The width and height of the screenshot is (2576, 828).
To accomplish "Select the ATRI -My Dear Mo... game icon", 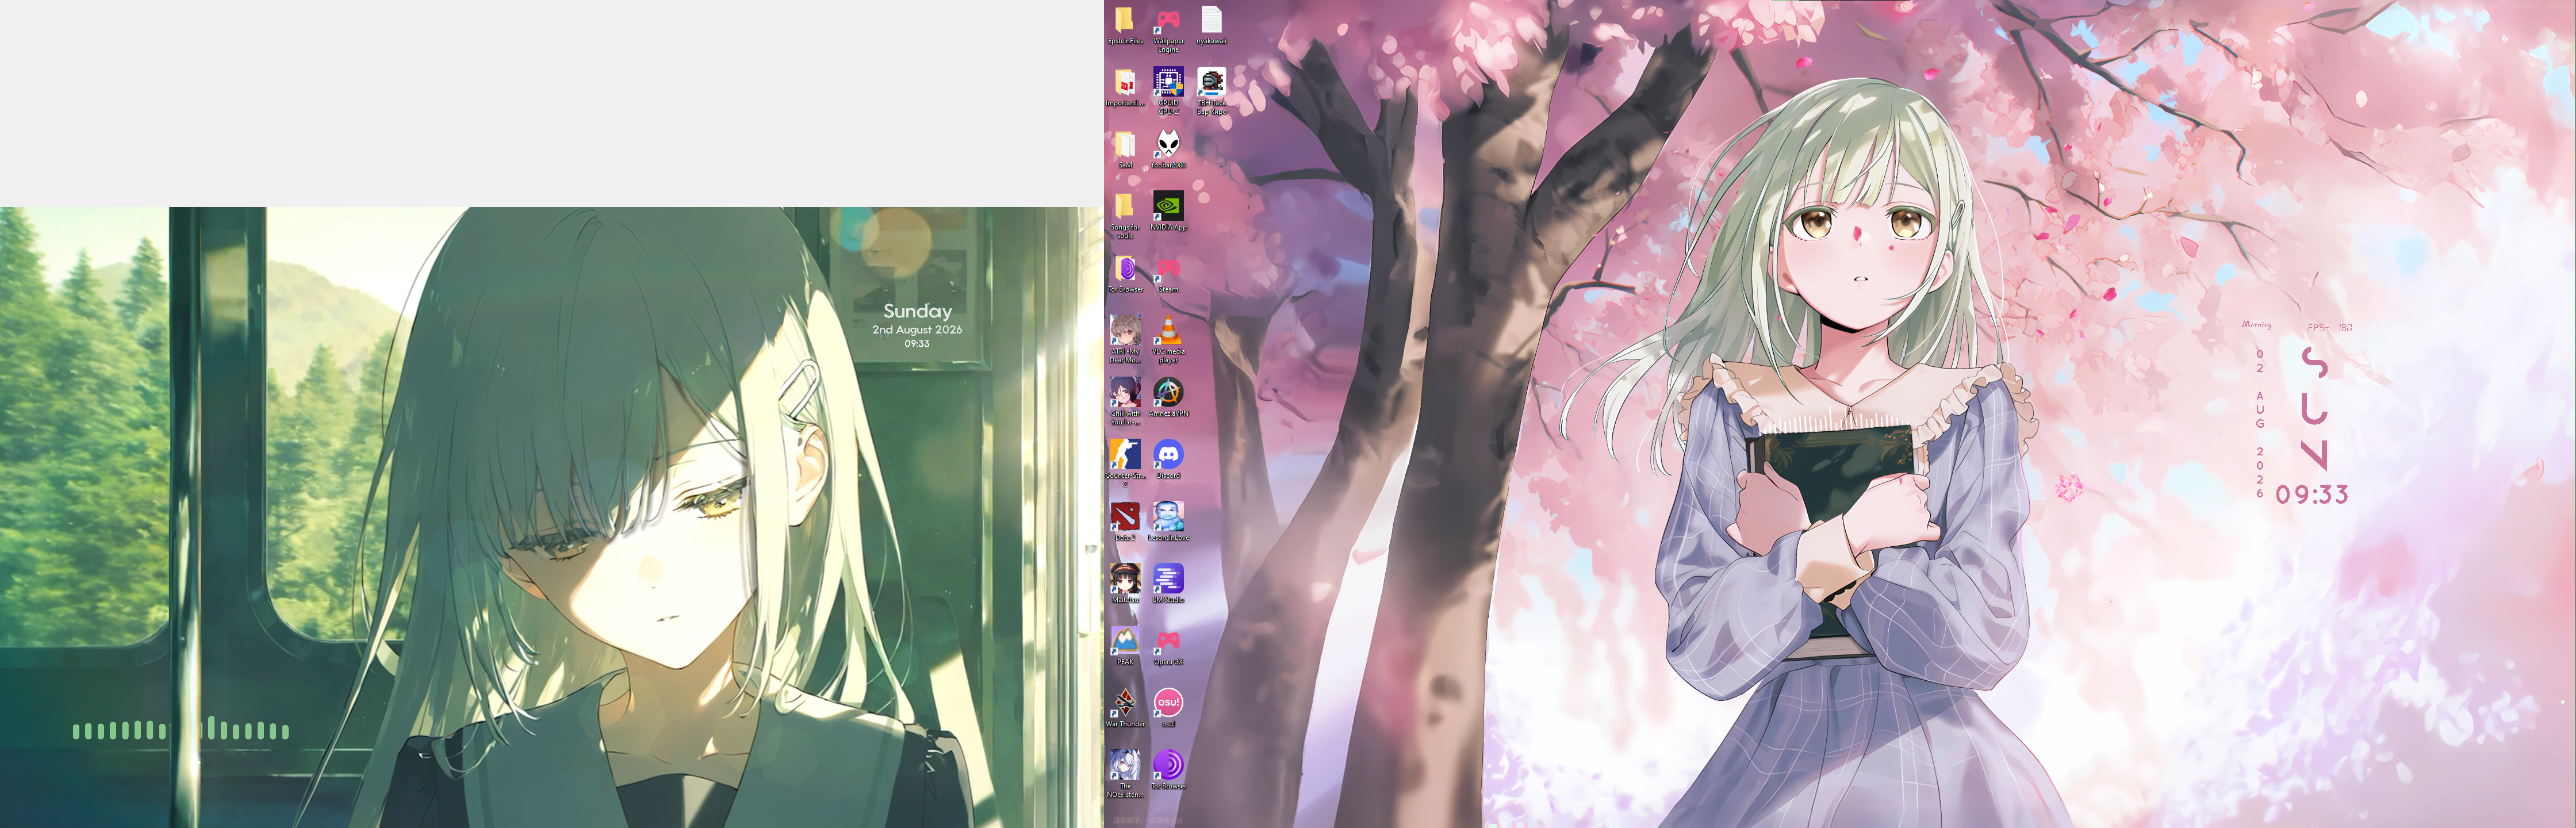I will (1125, 339).
